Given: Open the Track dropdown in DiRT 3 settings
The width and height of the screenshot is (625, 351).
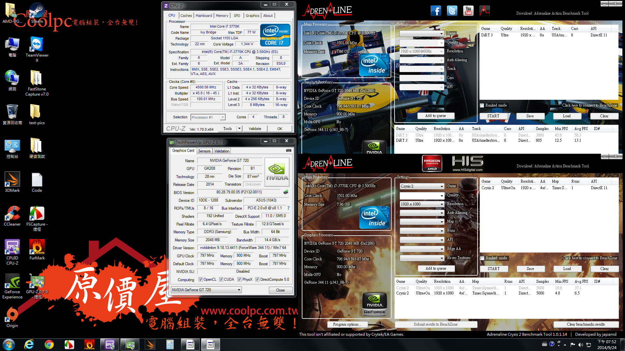Looking at the screenshot, I should click(x=422, y=69).
